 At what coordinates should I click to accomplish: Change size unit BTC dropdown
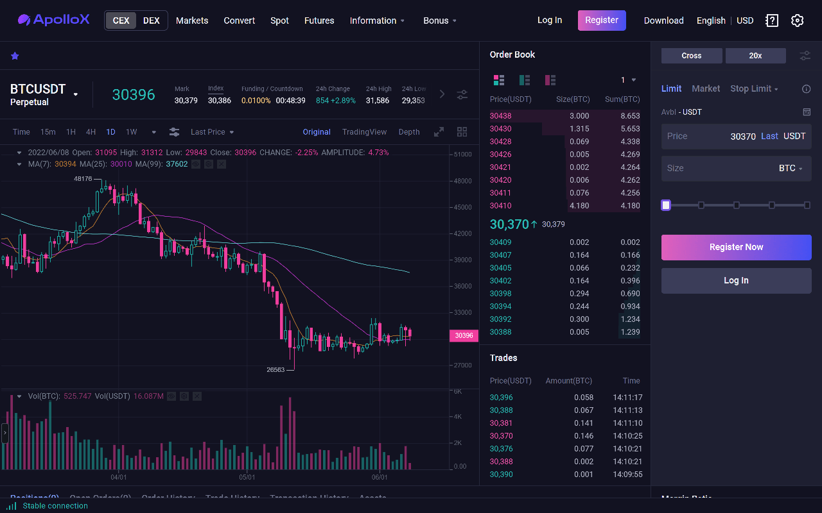(x=791, y=168)
